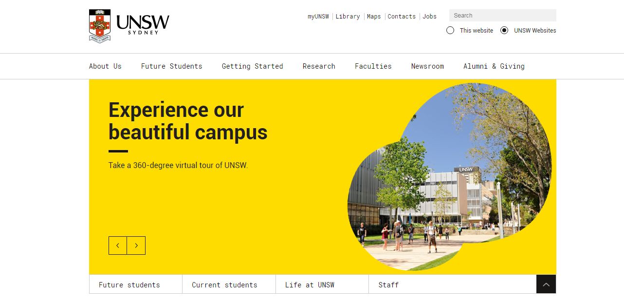
Task: Advance to next carousel slide
Action: [x=136, y=246]
